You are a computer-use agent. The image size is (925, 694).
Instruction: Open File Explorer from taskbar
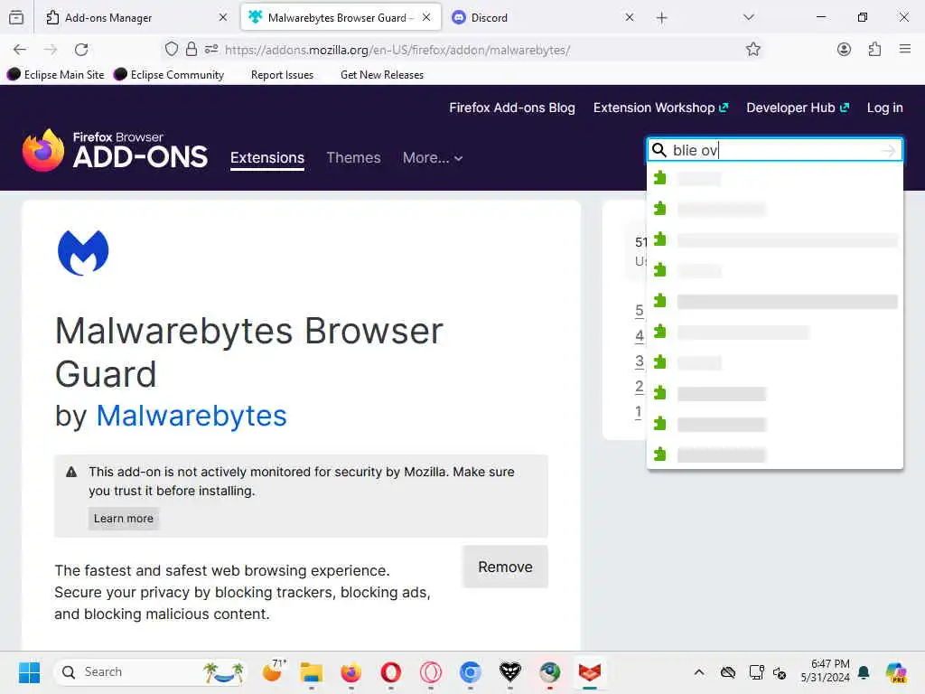[x=312, y=672]
